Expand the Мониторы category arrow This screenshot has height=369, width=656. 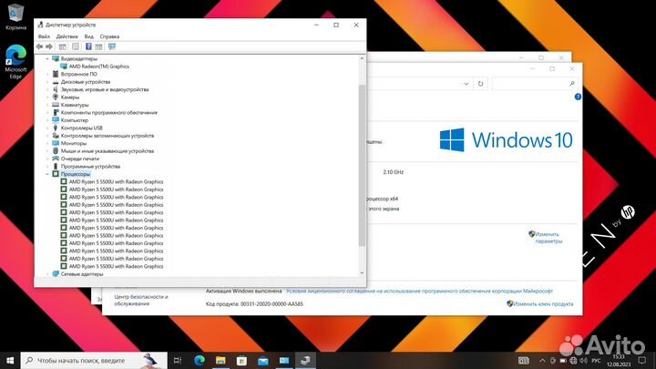[47, 143]
